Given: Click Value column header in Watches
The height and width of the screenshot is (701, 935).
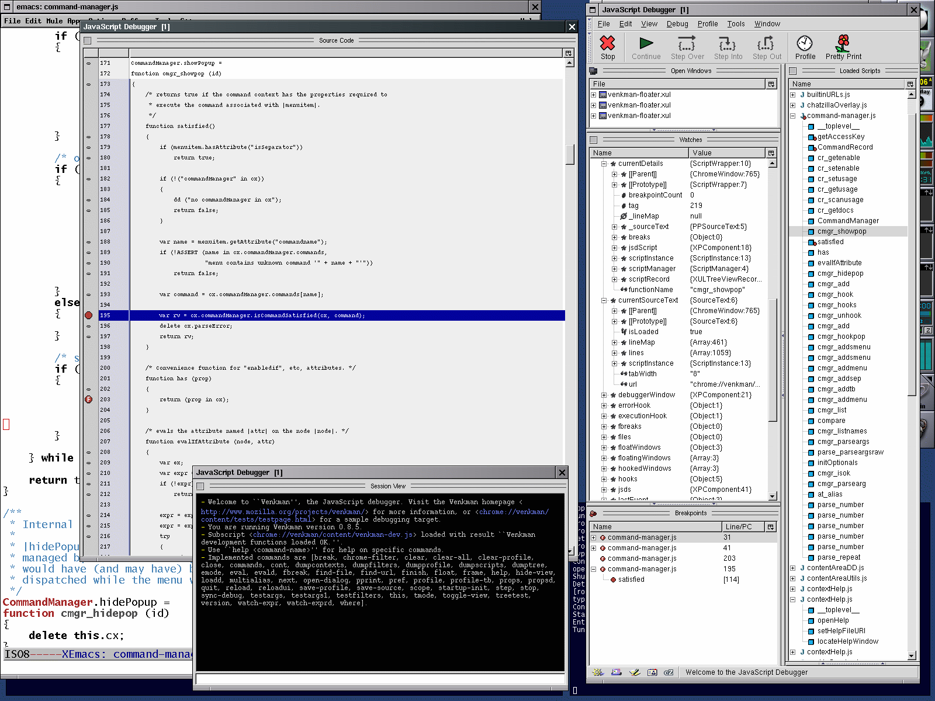Looking at the screenshot, I should click(728, 153).
